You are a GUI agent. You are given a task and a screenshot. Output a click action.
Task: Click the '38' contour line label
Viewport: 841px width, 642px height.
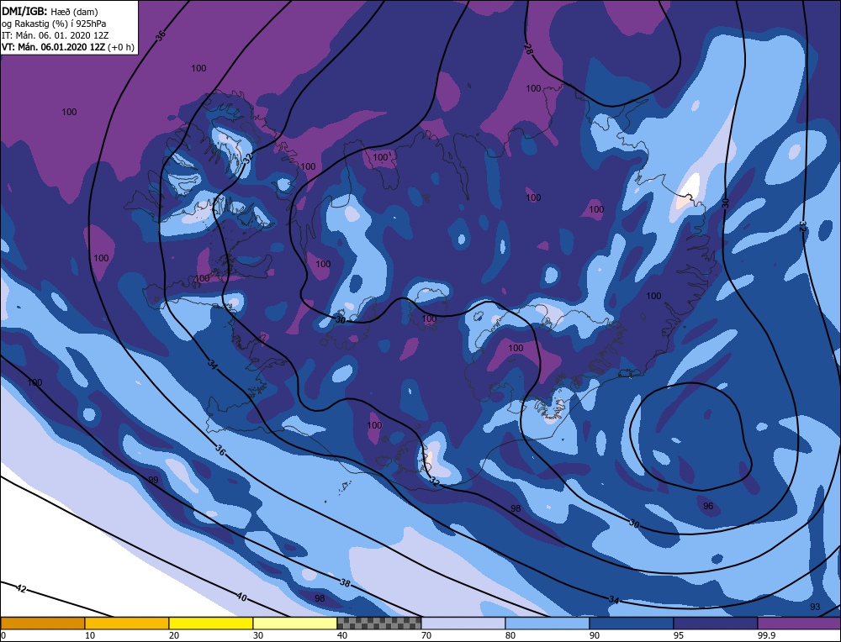345,582
